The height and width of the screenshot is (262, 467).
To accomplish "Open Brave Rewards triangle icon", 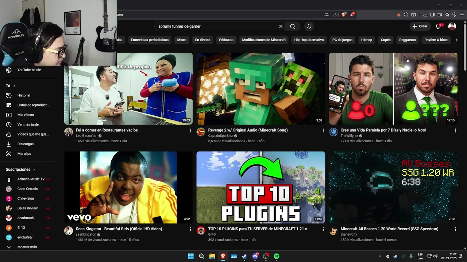I will [x=352, y=15].
